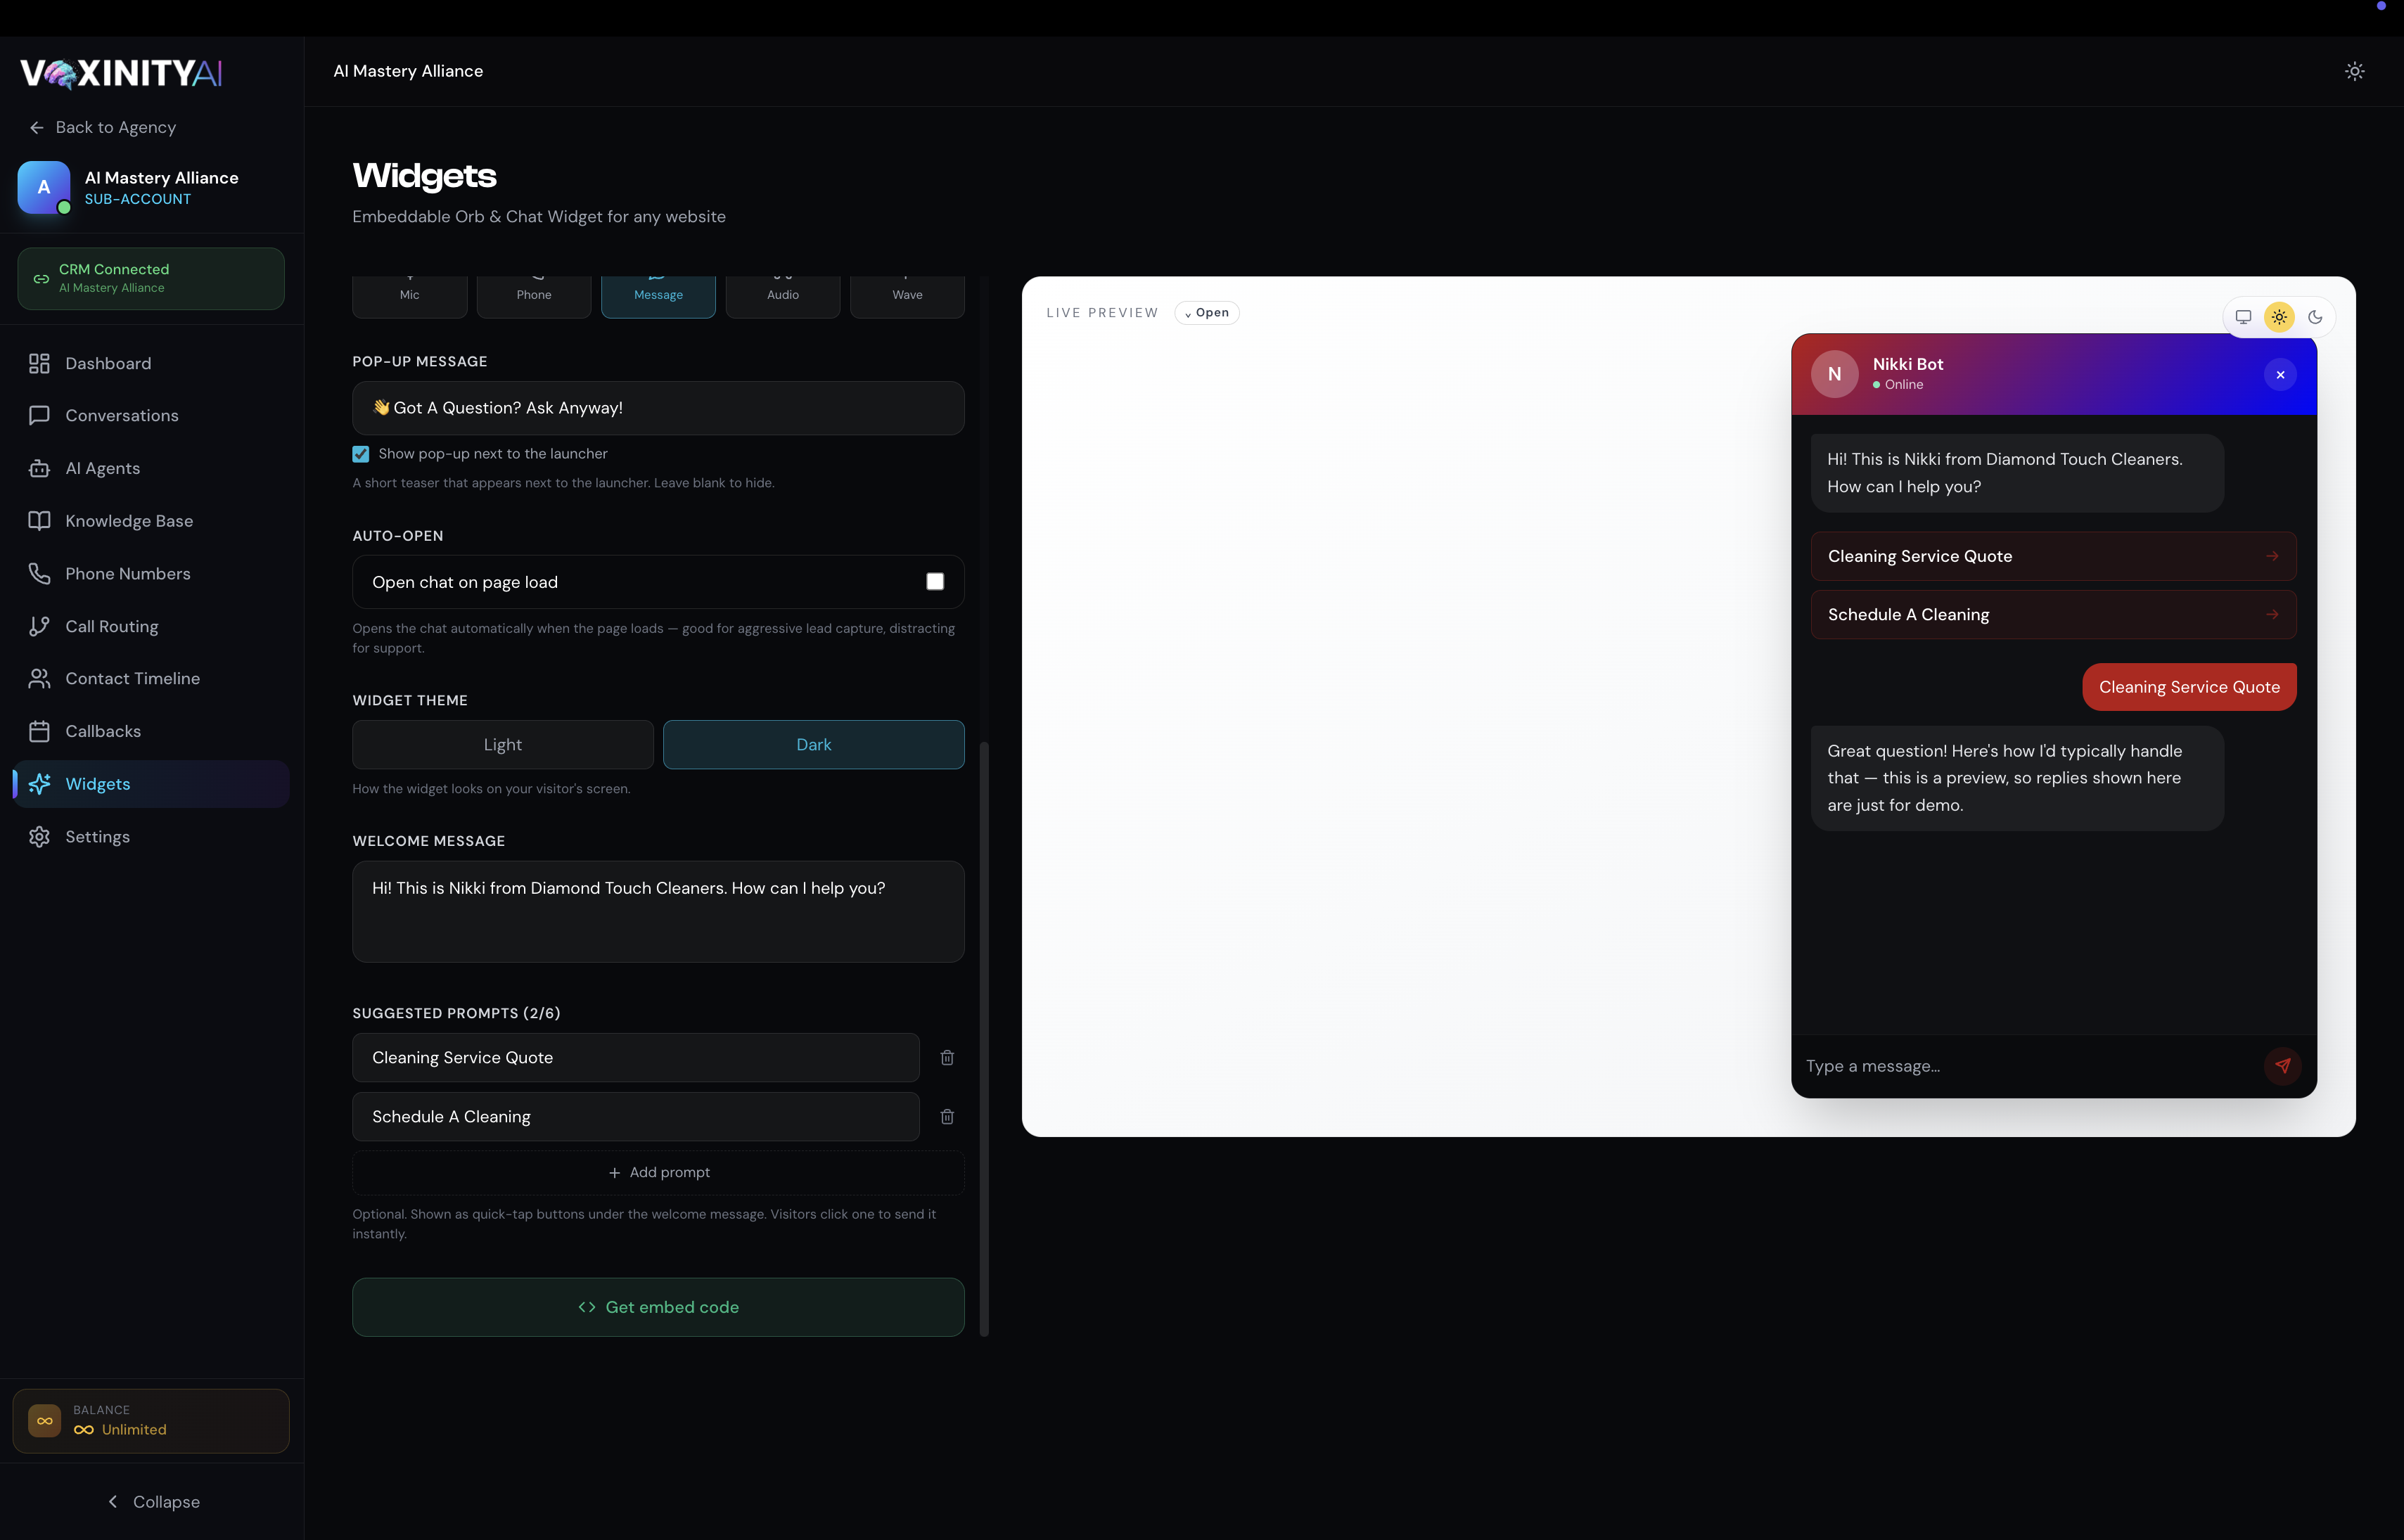Click the welcome message text area
Viewport: 2404px width, 1540px height.
pyautogui.click(x=658, y=912)
